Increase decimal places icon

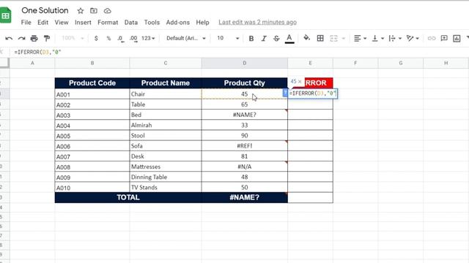click(133, 39)
